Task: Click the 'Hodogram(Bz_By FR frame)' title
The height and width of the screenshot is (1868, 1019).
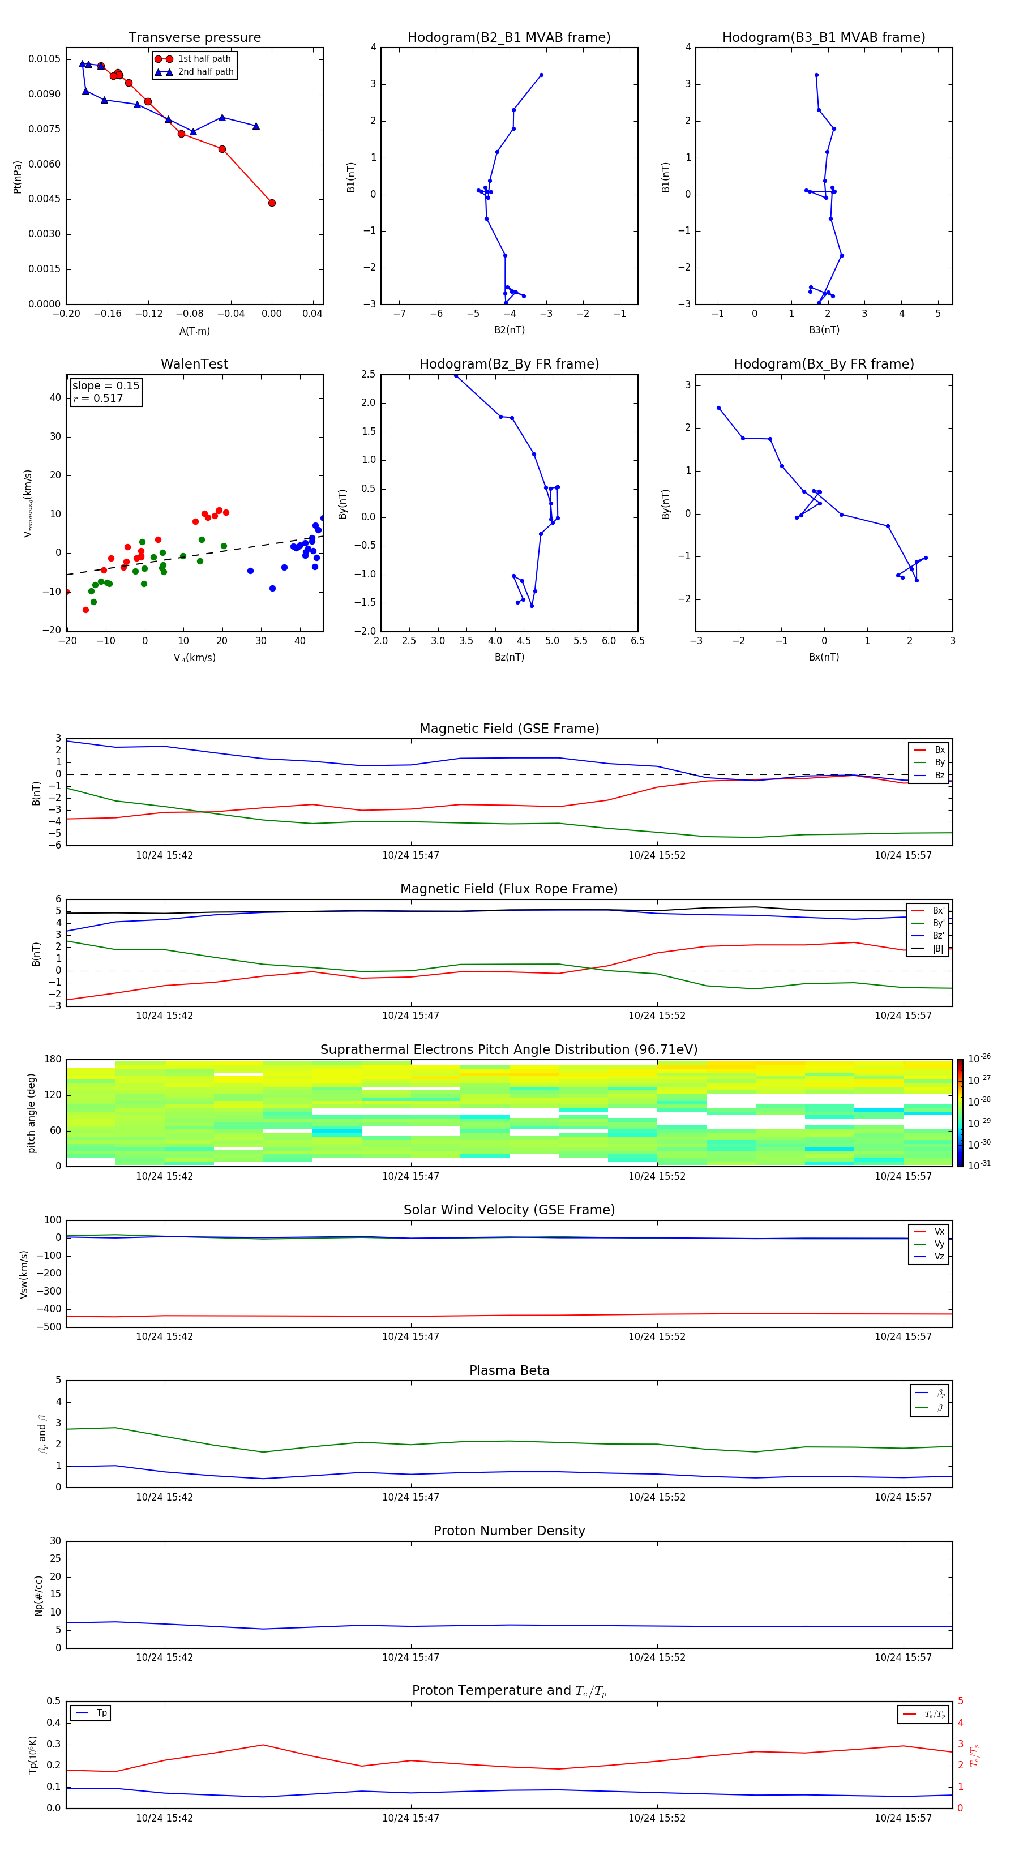Action: (509, 364)
